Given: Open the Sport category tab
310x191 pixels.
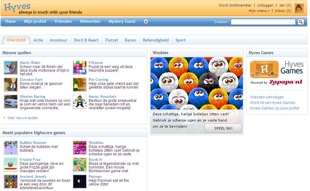Looking at the screenshot, I should pos(180,40).
